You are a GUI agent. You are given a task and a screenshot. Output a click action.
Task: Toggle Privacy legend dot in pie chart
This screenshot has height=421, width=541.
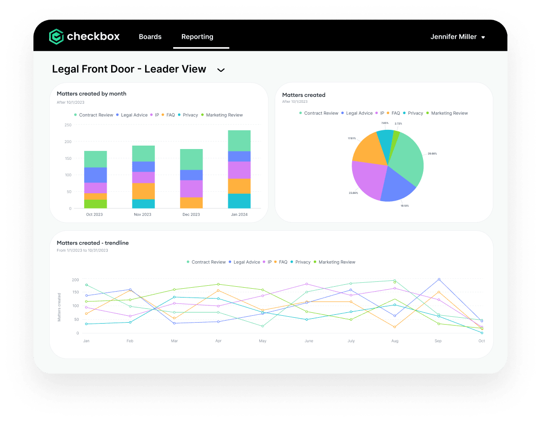coord(405,113)
